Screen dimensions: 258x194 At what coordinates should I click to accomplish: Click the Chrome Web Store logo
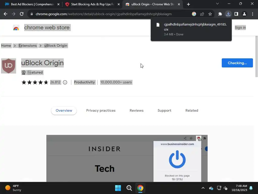pos(16,28)
